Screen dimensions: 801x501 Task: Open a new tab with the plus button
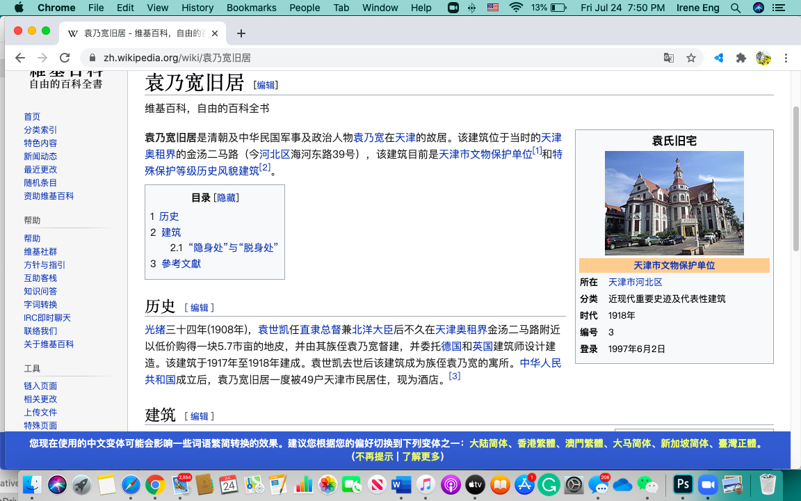pyautogui.click(x=241, y=33)
